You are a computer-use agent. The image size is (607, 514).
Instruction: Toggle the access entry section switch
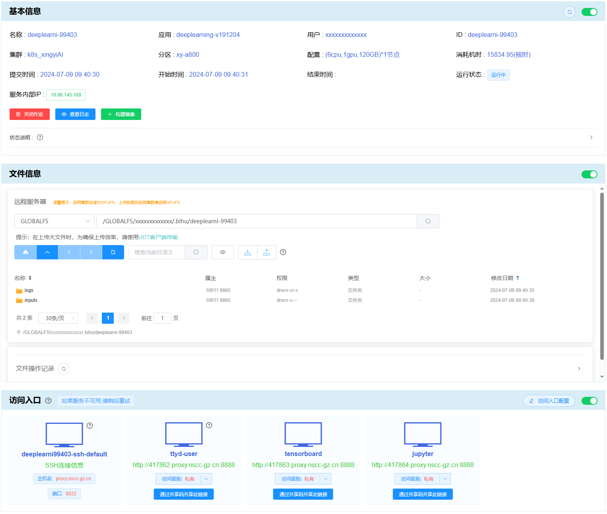(x=589, y=401)
